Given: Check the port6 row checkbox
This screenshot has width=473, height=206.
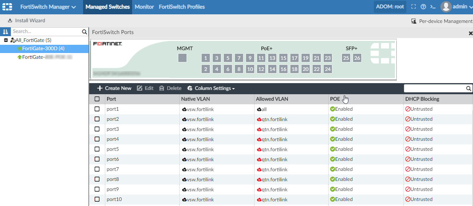Looking at the screenshot, I should point(97,159).
